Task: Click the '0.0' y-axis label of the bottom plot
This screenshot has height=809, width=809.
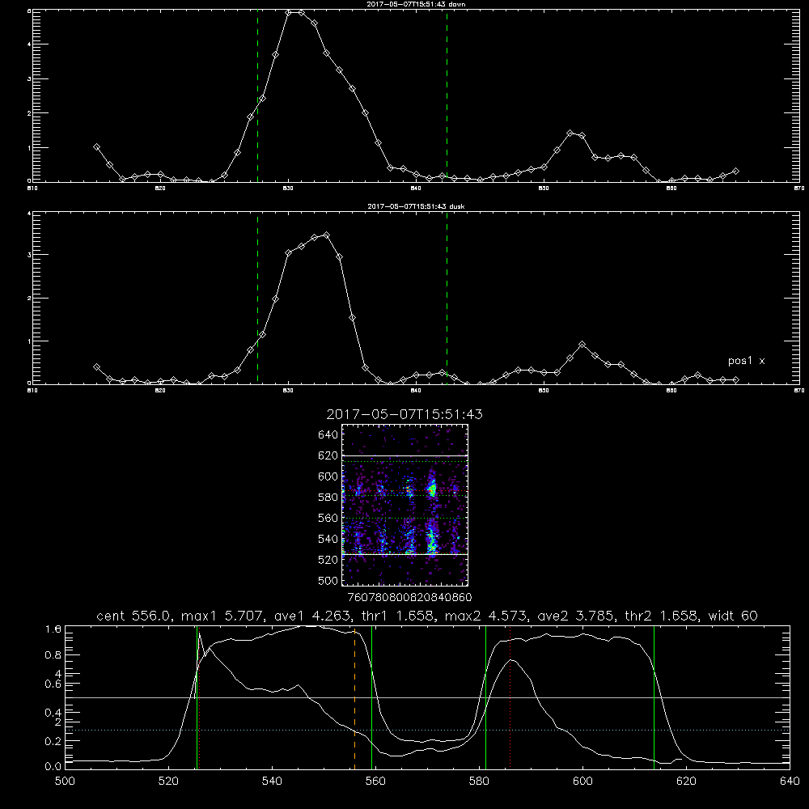Action: [53, 766]
